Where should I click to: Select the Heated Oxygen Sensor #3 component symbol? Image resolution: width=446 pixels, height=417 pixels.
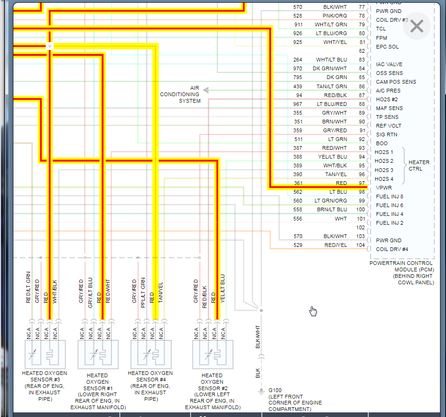point(45,355)
